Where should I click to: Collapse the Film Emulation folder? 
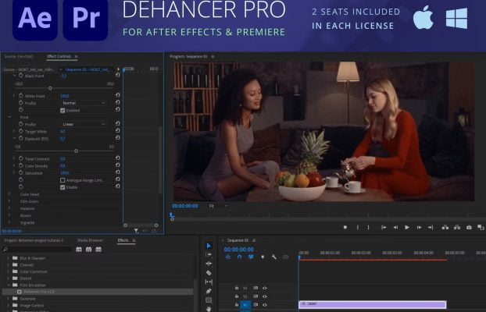click(x=8, y=285)
